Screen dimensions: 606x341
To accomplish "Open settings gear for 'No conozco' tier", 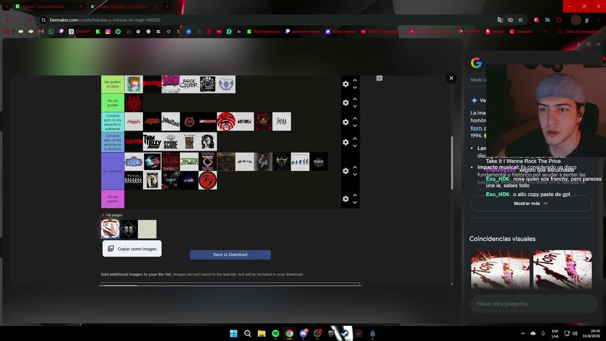I will 346,170.
